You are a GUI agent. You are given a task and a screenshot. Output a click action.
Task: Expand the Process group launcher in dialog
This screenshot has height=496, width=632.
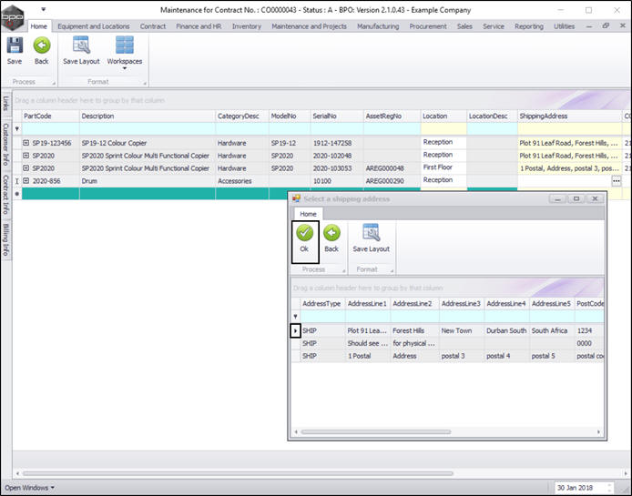click(x=344, y=271)
